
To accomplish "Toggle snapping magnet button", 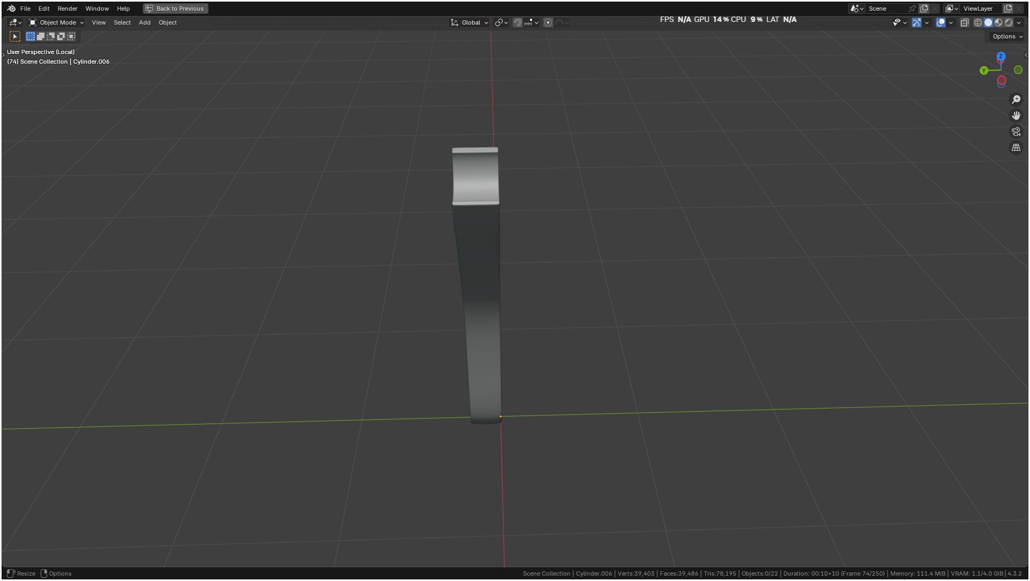I will coord(517,22).
